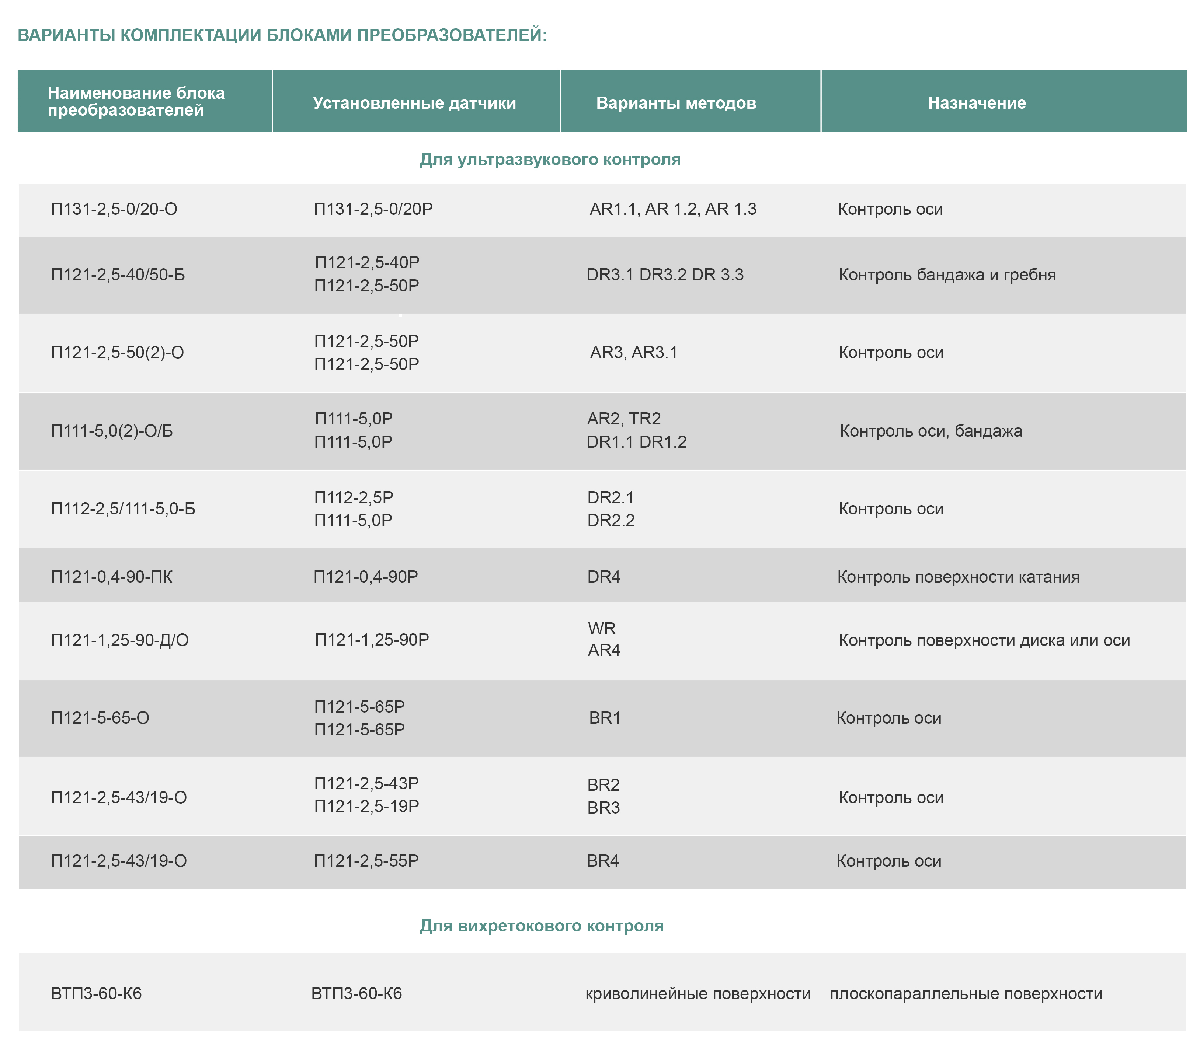This screenshot has width=1200, height=1042.
Task: Click methods AR3, AR3.1
Action: pos(633,352)
